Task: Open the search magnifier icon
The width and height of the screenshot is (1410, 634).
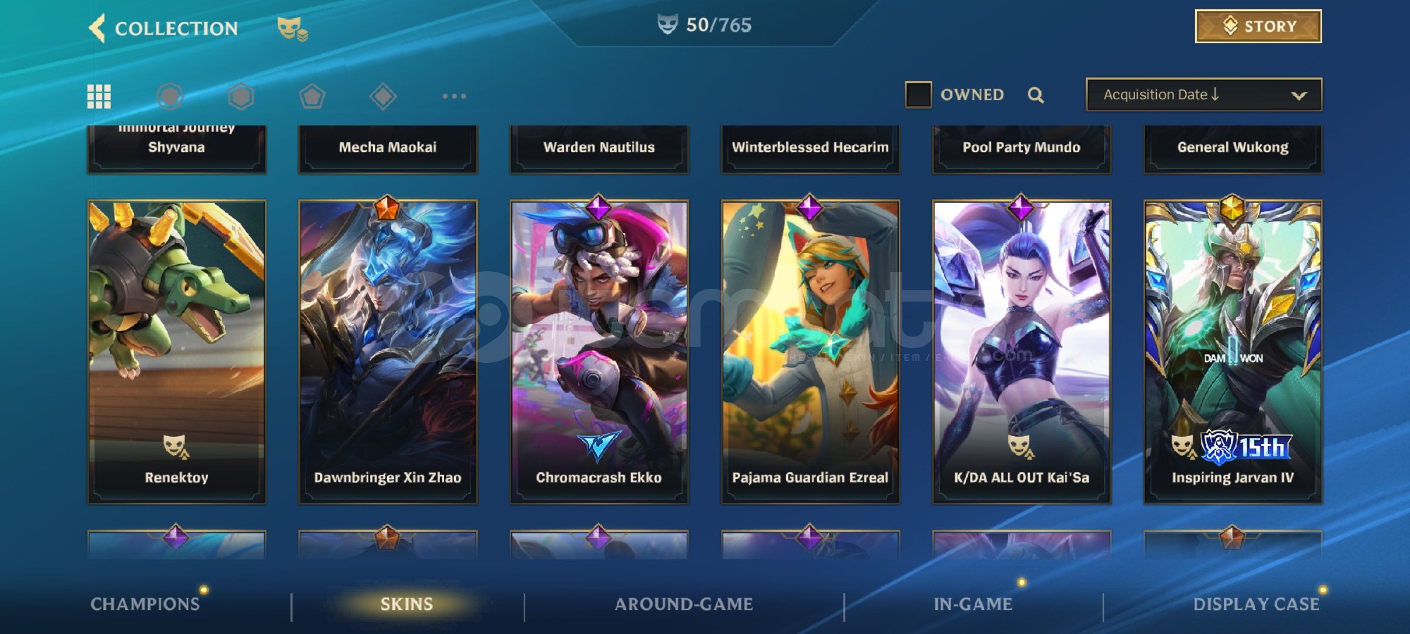Action: 1036,95
